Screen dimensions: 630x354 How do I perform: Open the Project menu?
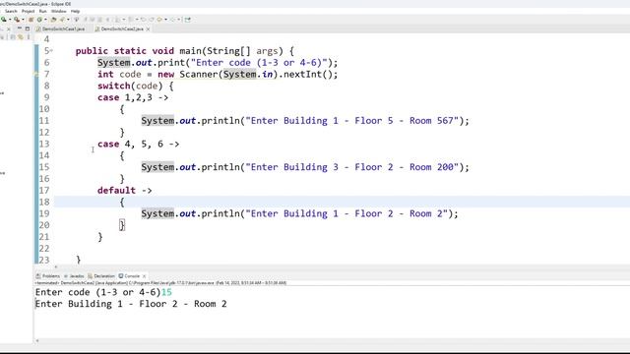[29, 11]
